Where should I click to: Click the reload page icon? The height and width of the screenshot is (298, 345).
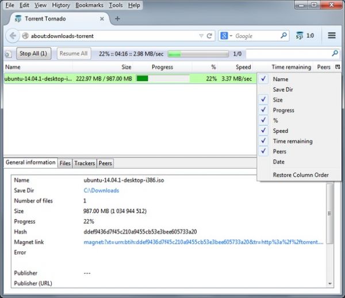tap(210, 36)
